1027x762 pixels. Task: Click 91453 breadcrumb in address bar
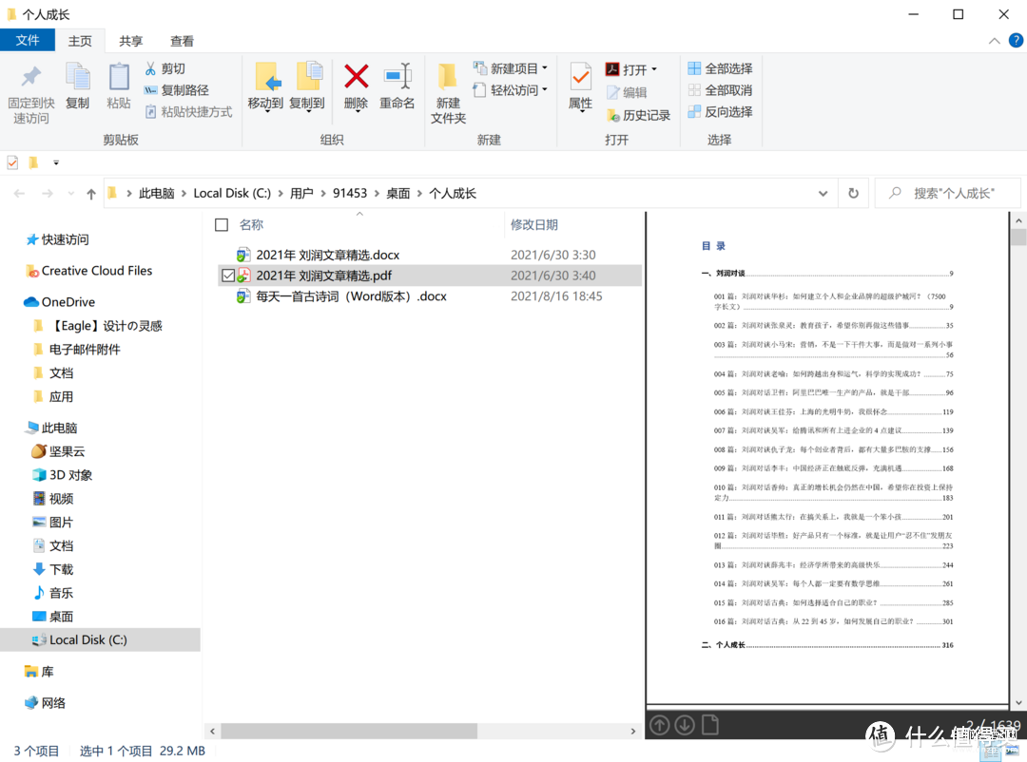tap(350, 193)
